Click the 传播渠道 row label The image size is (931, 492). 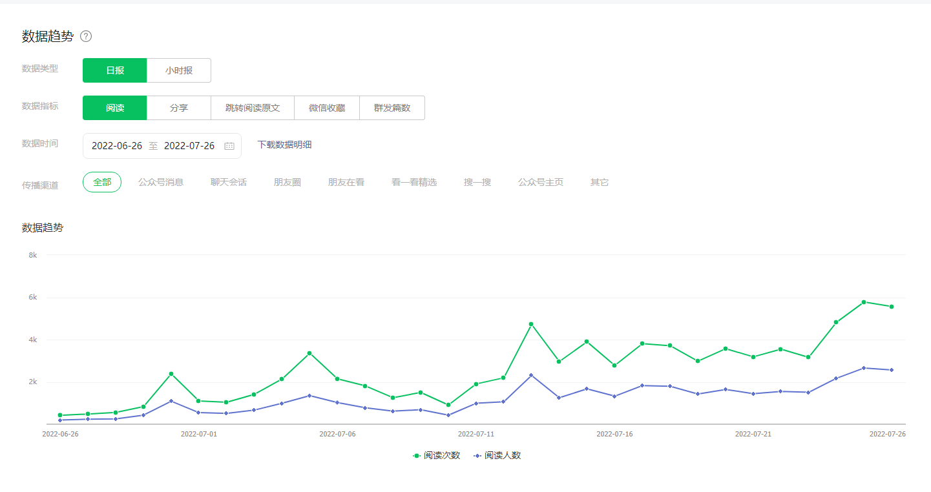(x=40, y=185)
